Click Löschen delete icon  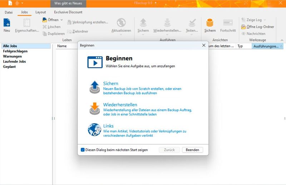pos(44,27)
